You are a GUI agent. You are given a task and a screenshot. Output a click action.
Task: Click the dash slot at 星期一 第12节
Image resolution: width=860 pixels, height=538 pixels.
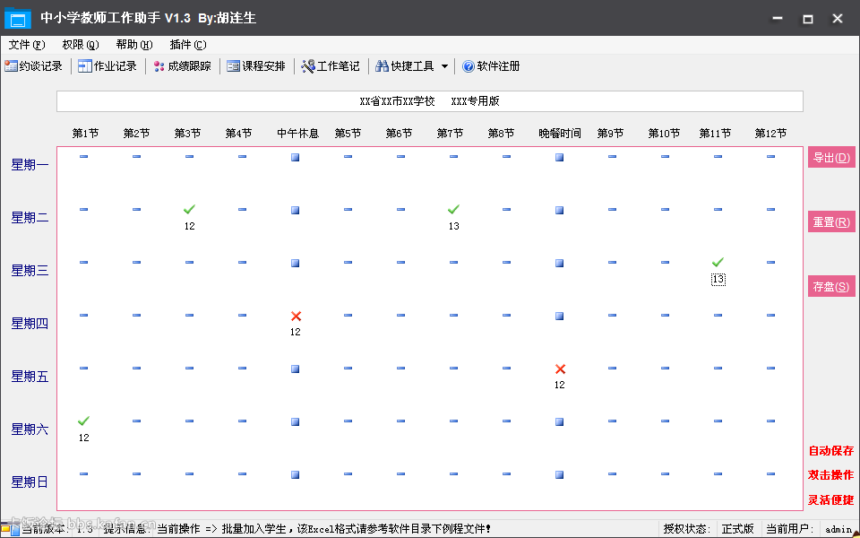click(x=770, y=156)
